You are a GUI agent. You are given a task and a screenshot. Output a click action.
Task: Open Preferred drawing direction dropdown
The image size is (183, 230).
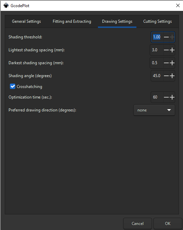click(154, 110)
